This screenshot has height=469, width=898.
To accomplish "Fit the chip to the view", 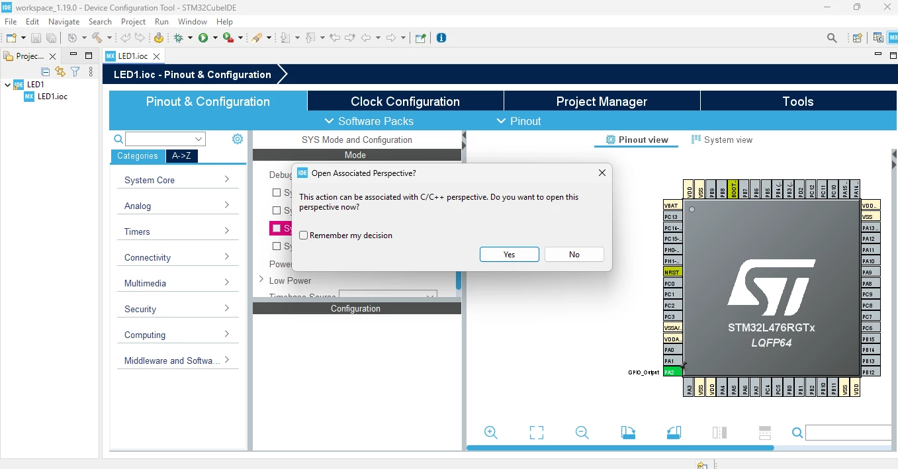I will point(537,433).
